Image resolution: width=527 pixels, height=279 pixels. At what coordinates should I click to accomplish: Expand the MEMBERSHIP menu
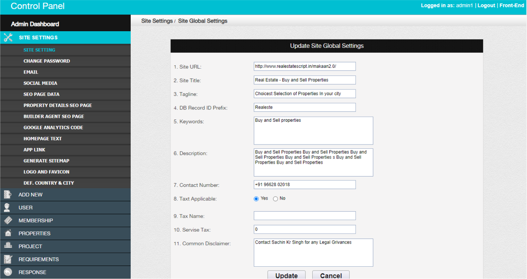click(x=66, y=220)
